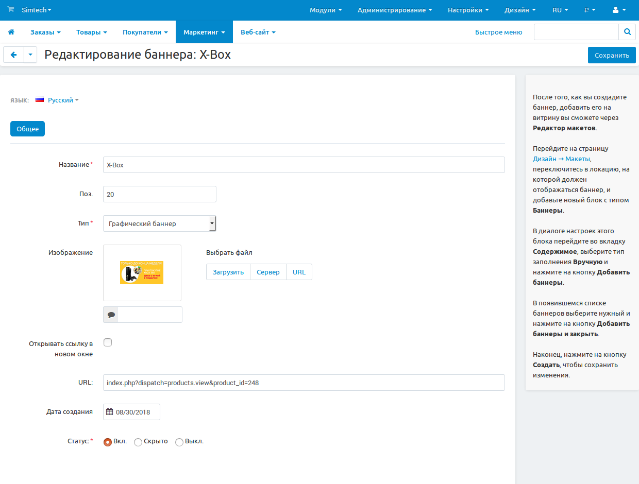Viewport: 639px width, 484px height.
Task: Open the Маркетинг menu
Action: [x=204, y=32]
